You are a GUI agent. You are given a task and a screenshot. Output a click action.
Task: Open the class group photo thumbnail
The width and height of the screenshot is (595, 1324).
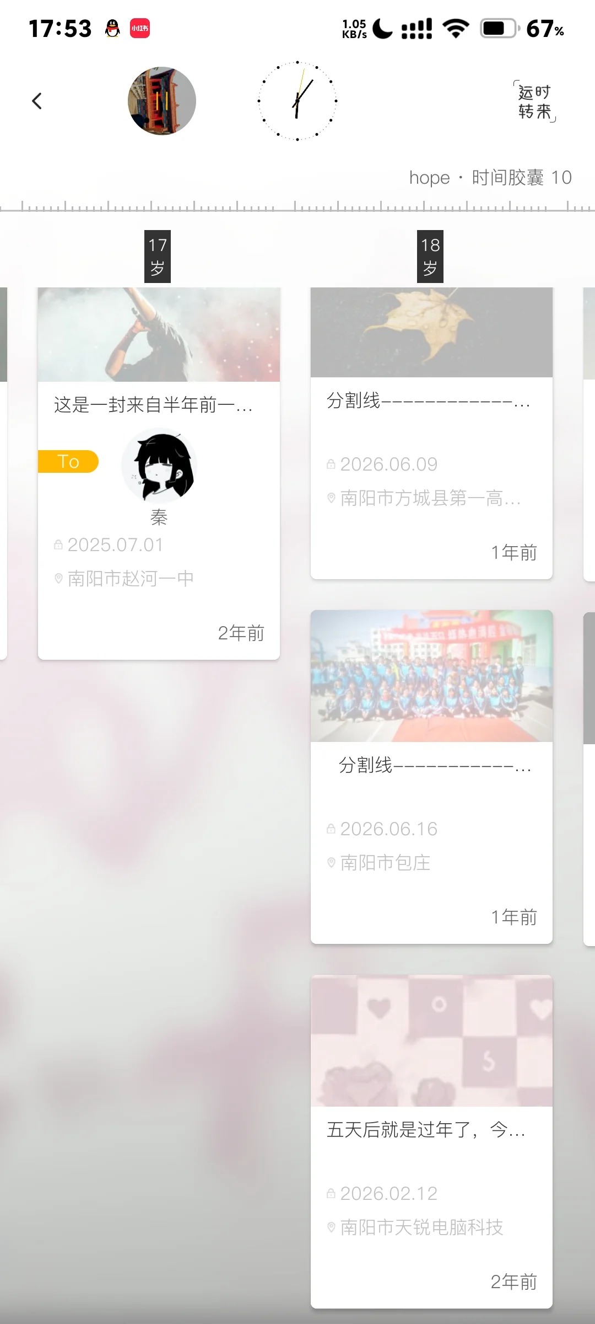pos(431,676)
